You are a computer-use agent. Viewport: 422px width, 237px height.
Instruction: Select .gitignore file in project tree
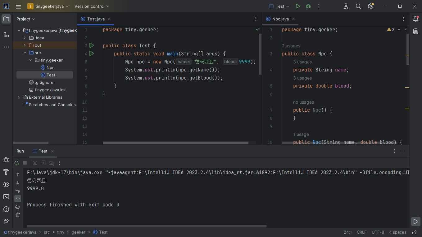41,82
